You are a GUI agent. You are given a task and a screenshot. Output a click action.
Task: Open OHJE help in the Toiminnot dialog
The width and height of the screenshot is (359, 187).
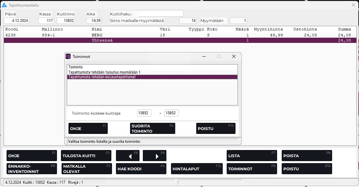[88, 128]
